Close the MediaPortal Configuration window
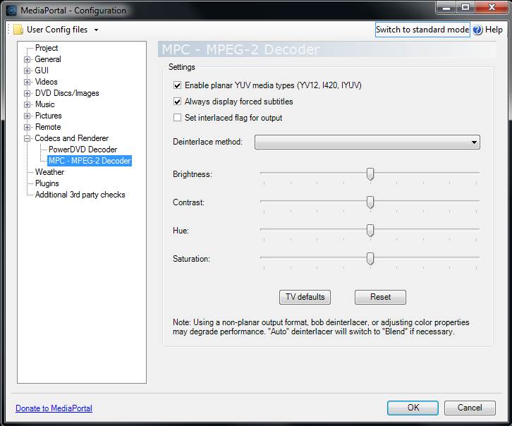512x426 pixels. pyautogui.click(x=492, y=7)
